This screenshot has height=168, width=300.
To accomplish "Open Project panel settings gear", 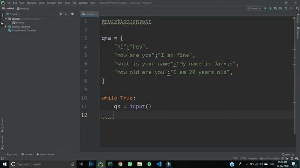I will click(72, 14).
